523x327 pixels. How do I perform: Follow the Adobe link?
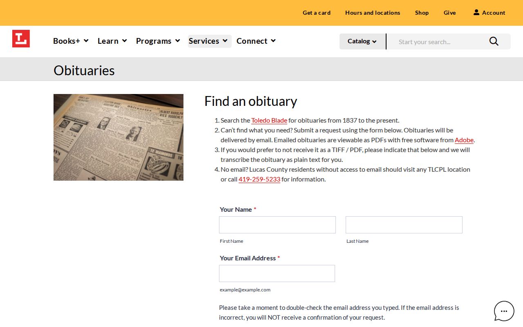click(464, 140)
